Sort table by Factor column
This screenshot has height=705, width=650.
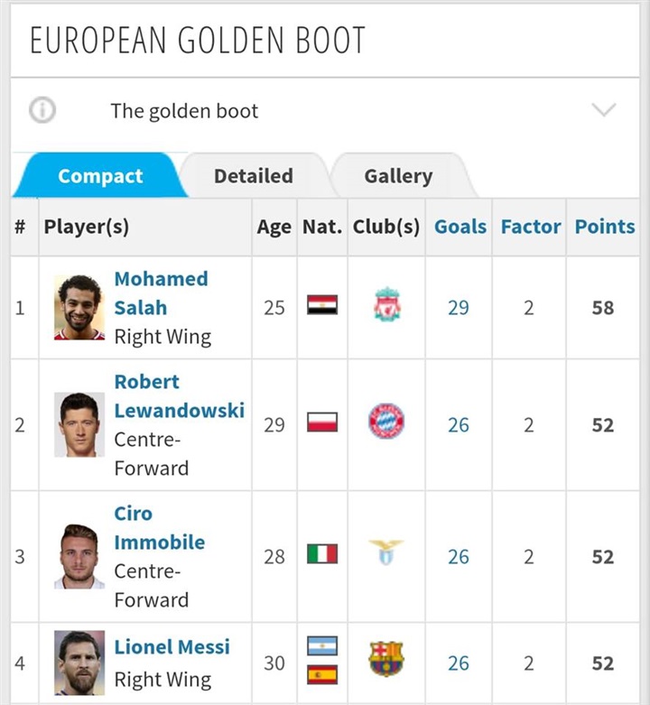click(531, 227)
